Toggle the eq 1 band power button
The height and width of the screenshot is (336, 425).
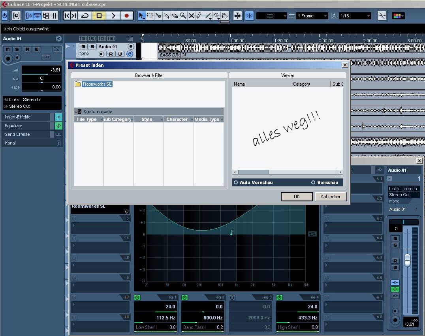coord(137,298)
